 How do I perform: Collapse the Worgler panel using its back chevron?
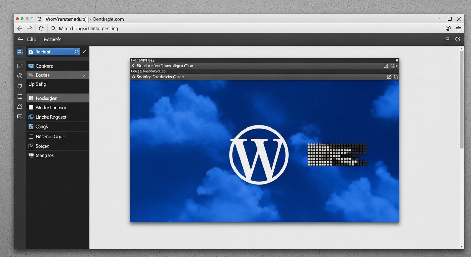point(133,66)
